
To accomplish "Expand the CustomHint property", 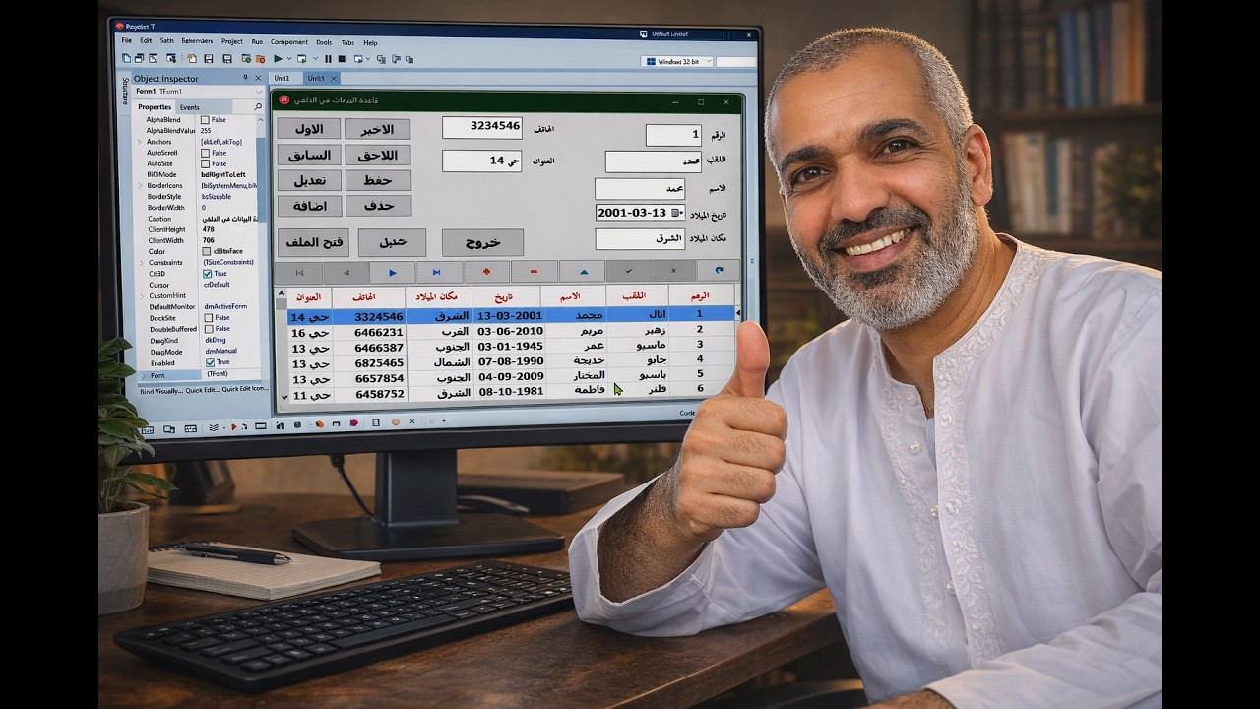I will (142, 295).
